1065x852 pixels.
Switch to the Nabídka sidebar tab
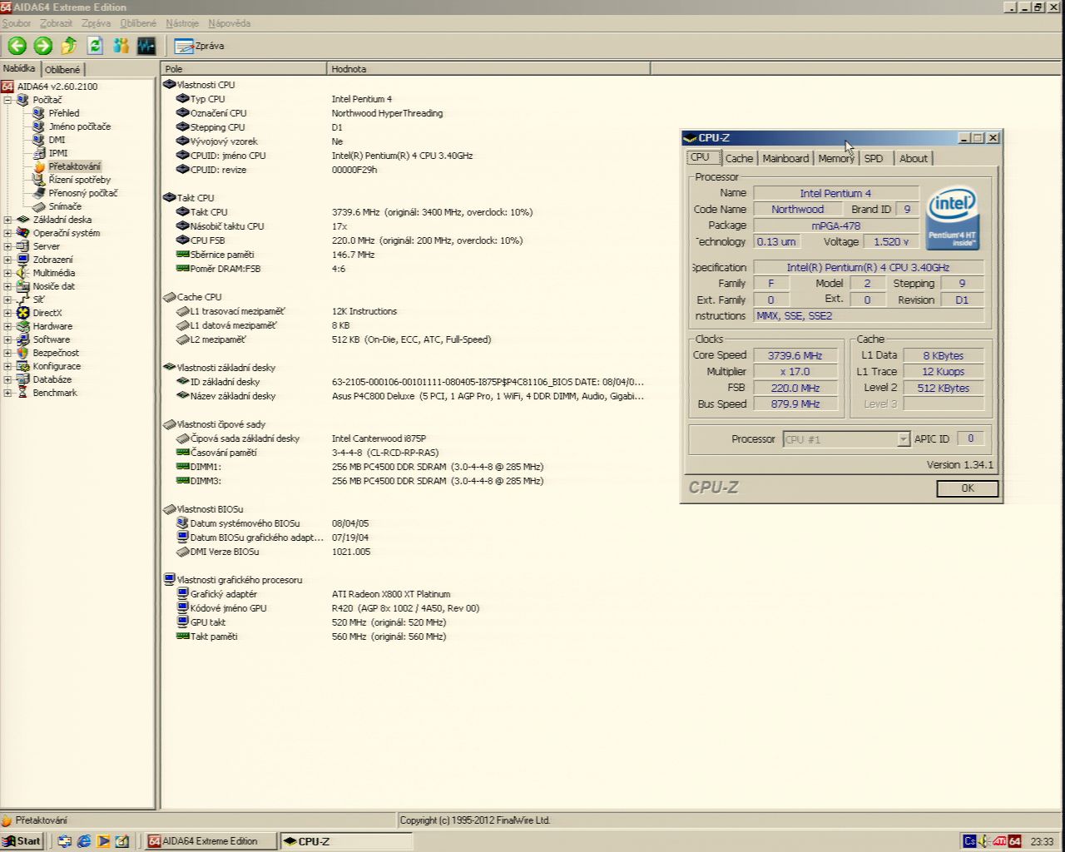click(x=19, y=68)
